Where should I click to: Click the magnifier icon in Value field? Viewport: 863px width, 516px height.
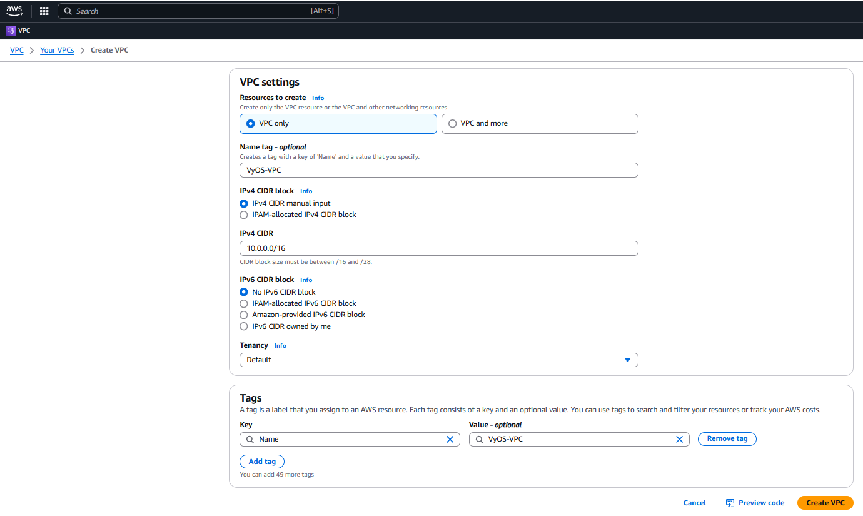coord(479,440)
